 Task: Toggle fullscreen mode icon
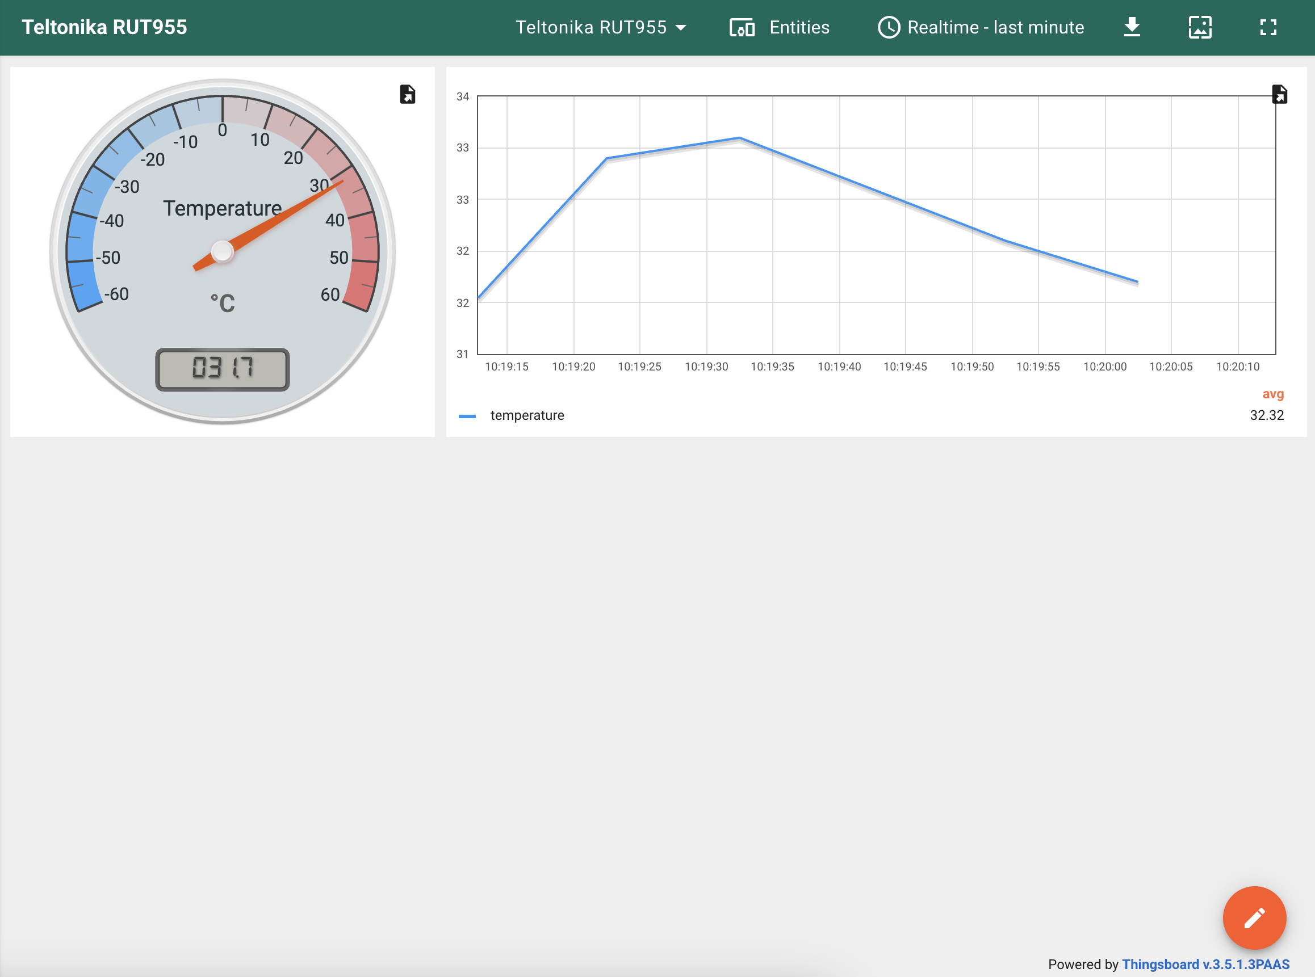point(1268,27)
